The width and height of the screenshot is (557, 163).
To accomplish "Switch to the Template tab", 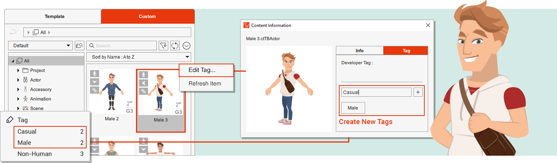I will click(55, 17).
